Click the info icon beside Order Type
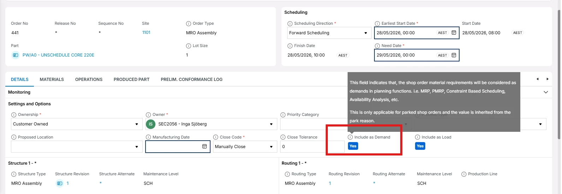 [189, 24]
